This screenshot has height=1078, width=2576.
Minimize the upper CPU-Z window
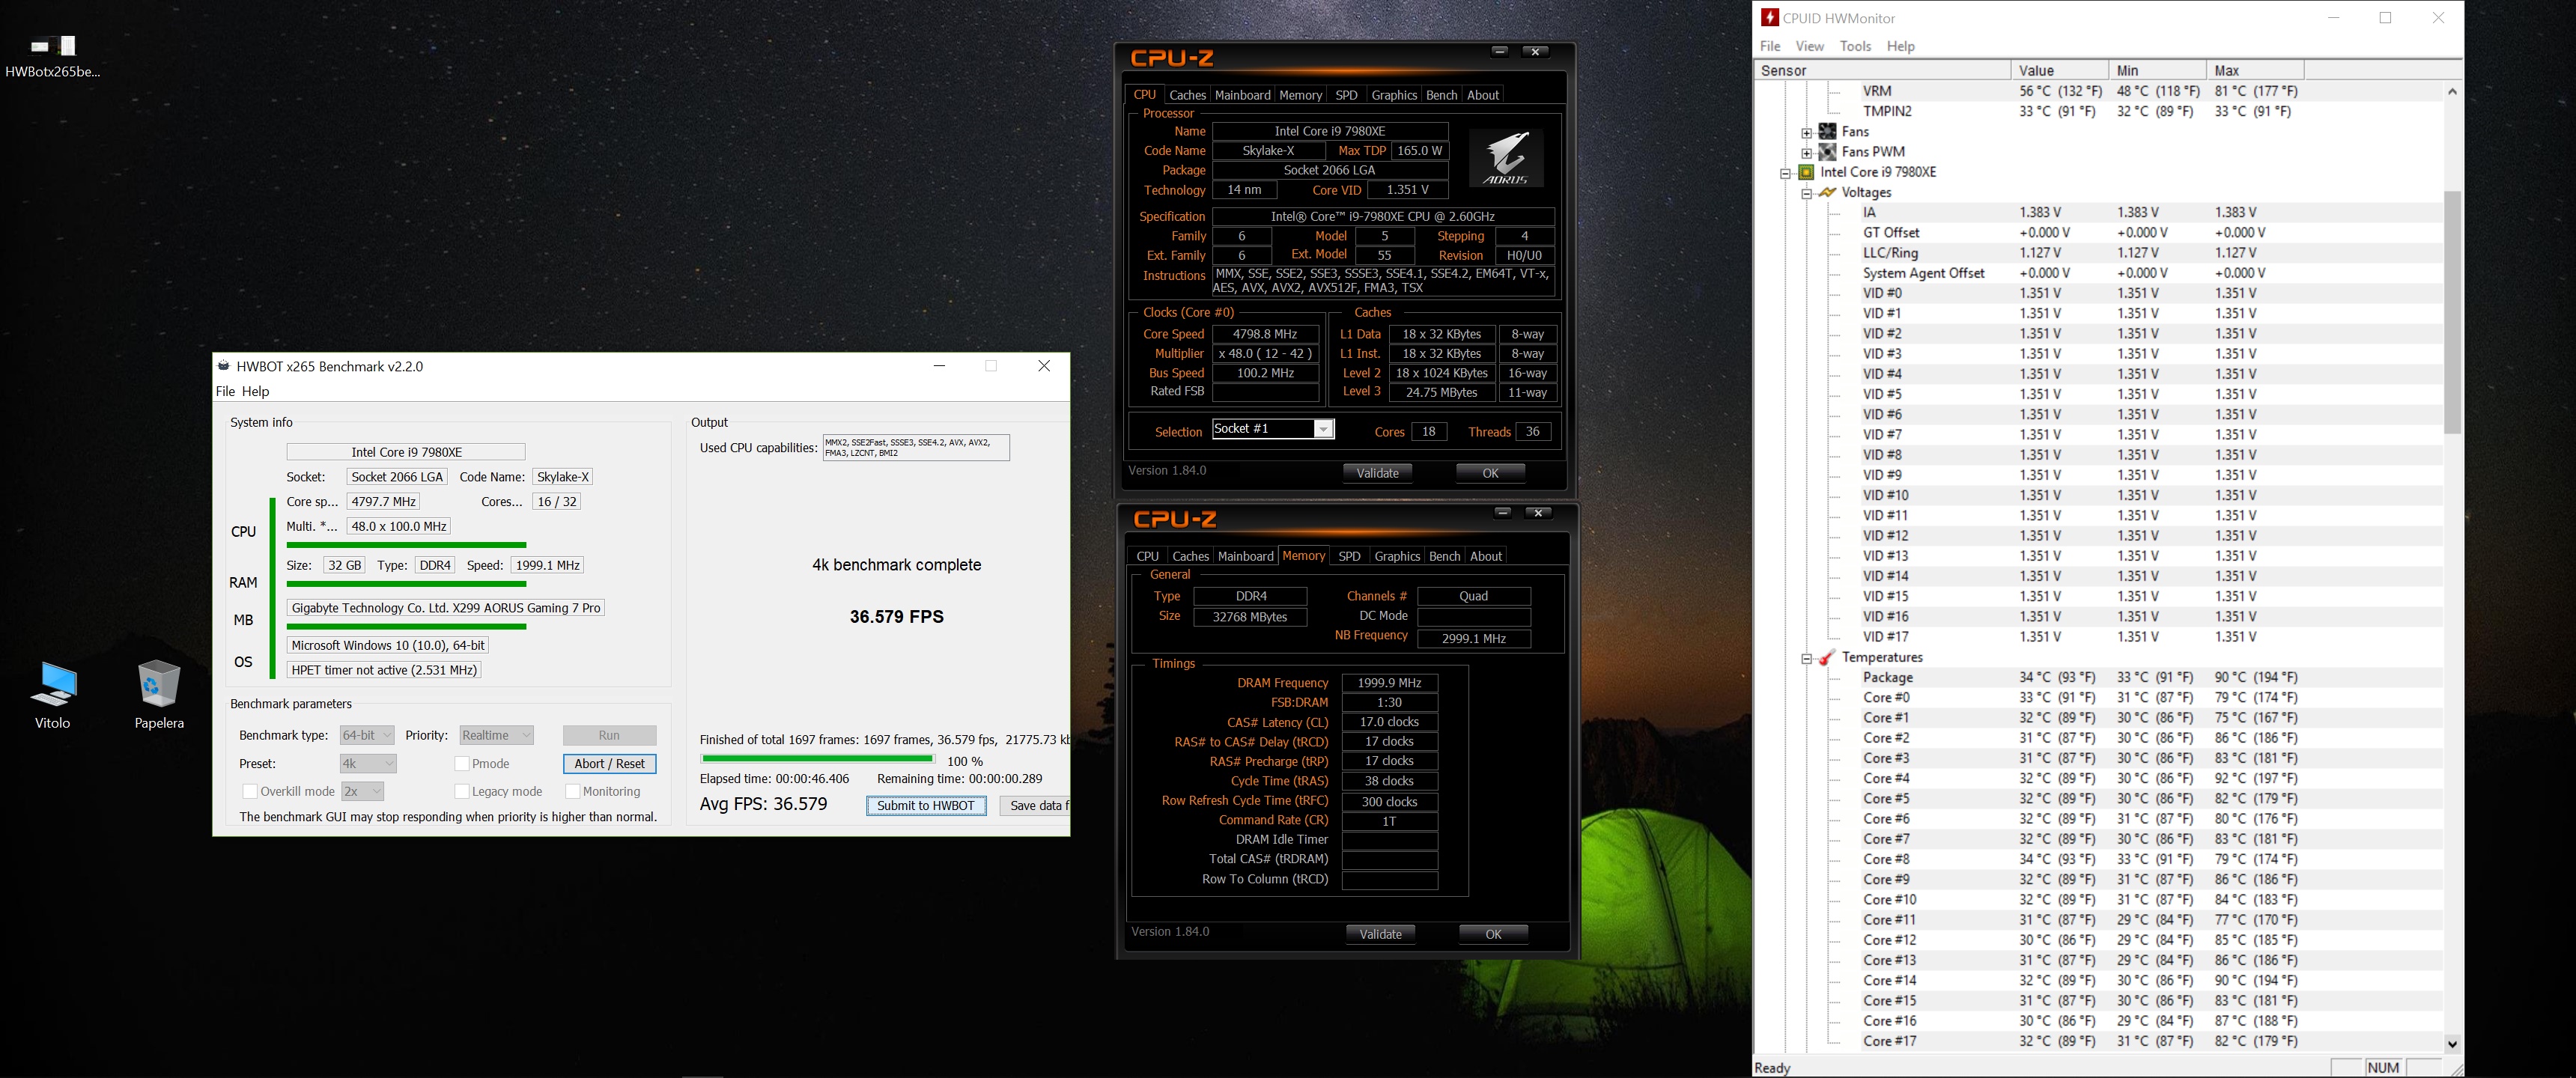click(x=1499, y=51)
